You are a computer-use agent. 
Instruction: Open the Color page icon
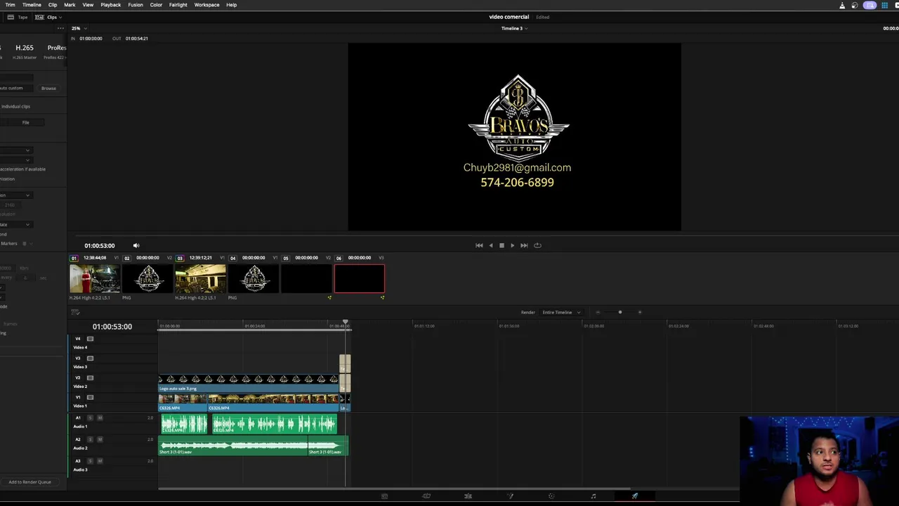[x=551, y=496]
